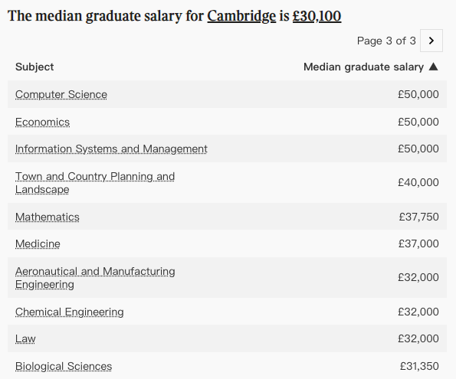
Task: Click the £40,000 Town Planning salary cell
Action: point(418,182)
